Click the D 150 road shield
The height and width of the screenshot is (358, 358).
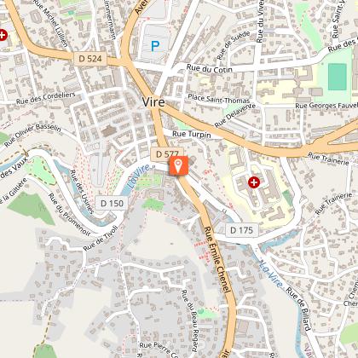click(112, 203)
